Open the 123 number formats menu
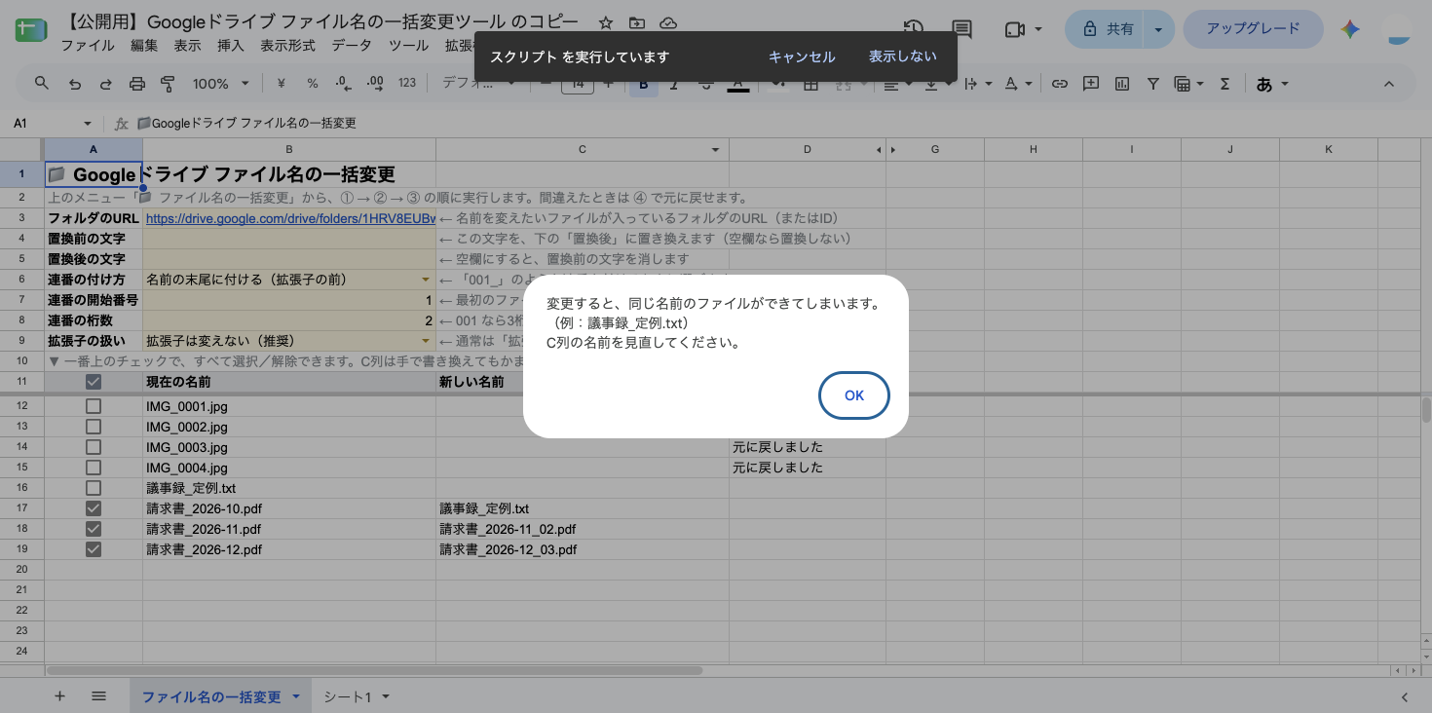Screen dimensions: 1432x713 (x=407, y=84)
